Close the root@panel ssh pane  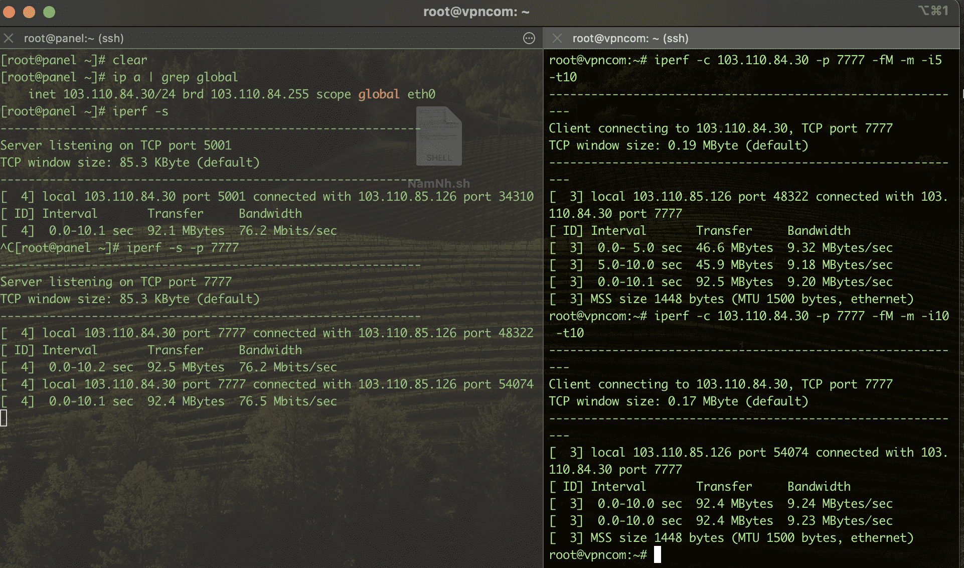tap(8, 38)
